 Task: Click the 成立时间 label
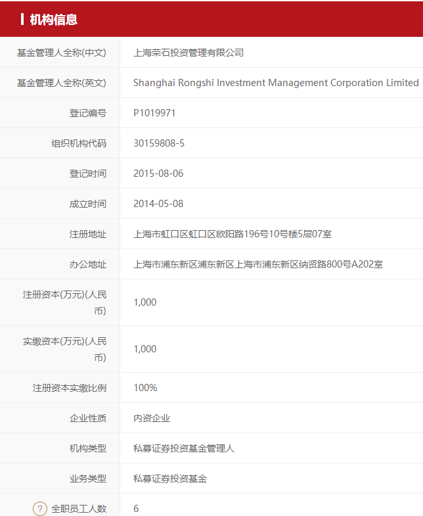(x=88, y=204)
